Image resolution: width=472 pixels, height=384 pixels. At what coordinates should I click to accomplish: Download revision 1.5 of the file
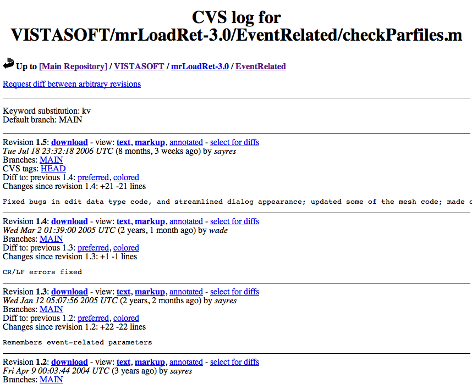coord(69,142)
